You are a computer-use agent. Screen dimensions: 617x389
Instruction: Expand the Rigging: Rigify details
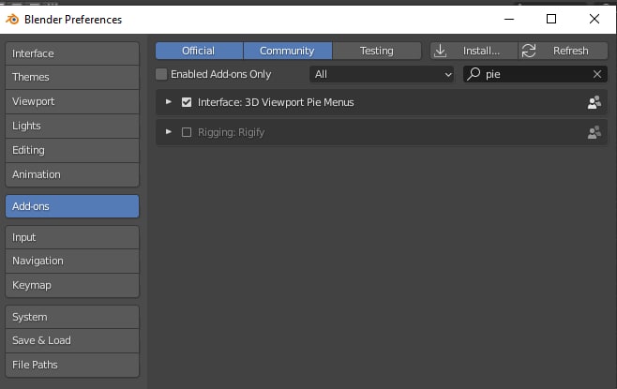169,132
